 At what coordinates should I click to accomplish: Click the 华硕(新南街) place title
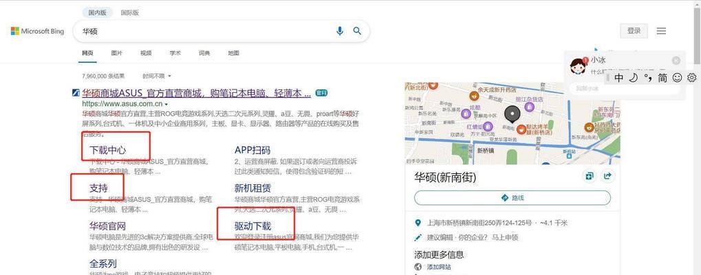[x=445, y=177]
